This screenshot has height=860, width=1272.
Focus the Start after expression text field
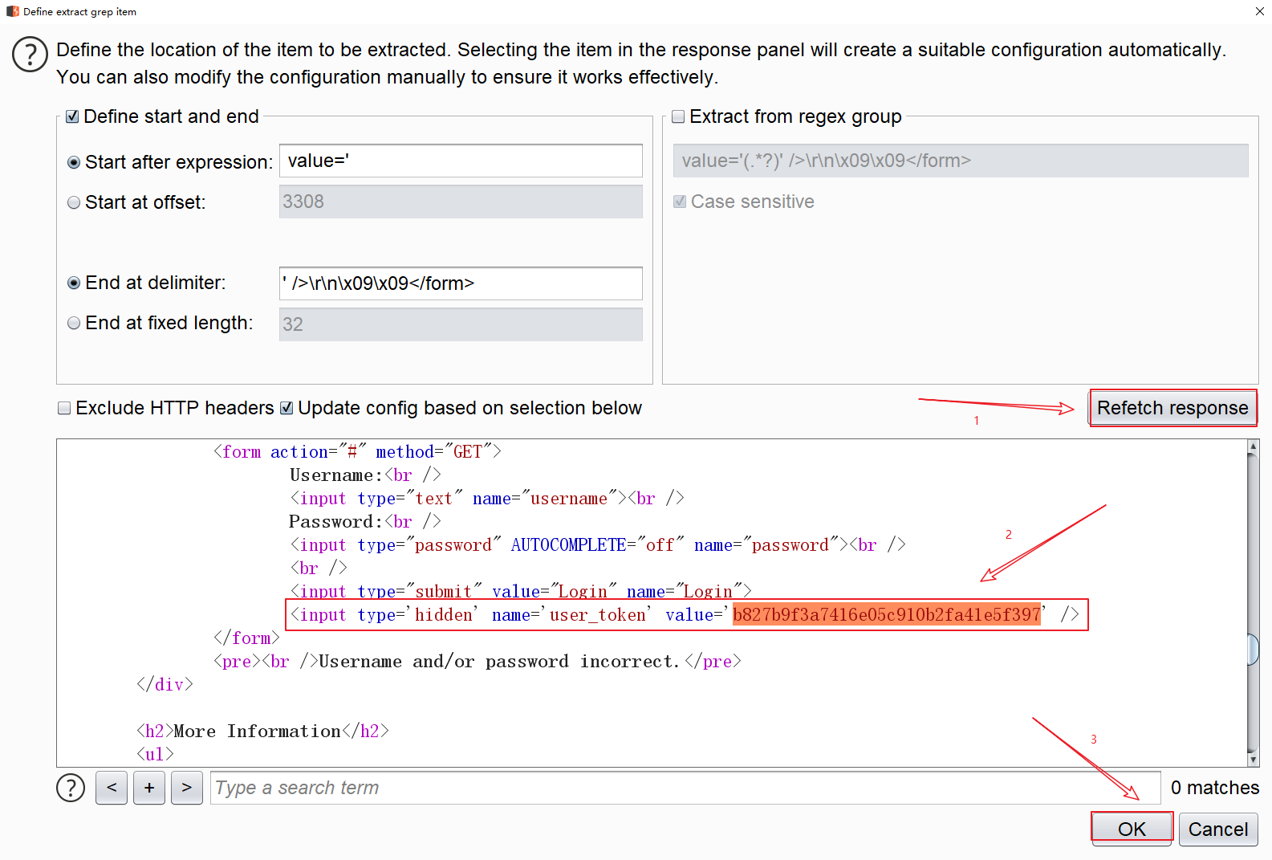(461, 161)
